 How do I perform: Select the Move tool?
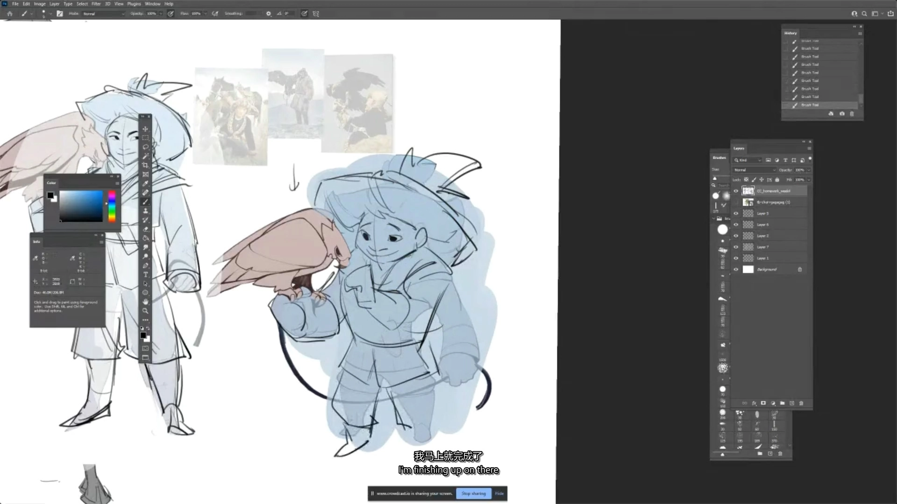pyautogui.click(x=145, y=129)
